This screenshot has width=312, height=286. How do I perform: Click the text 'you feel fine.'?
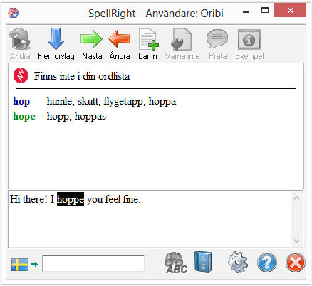coord(114,199)
